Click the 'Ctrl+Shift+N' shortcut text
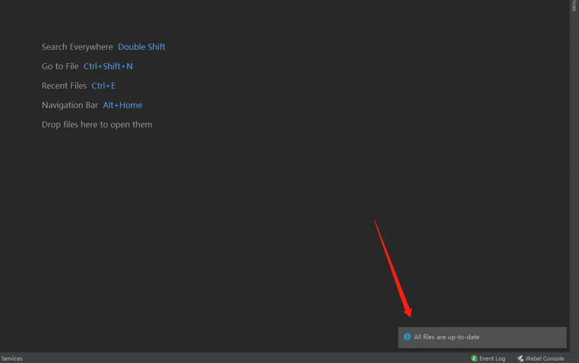 pos(108,66)
